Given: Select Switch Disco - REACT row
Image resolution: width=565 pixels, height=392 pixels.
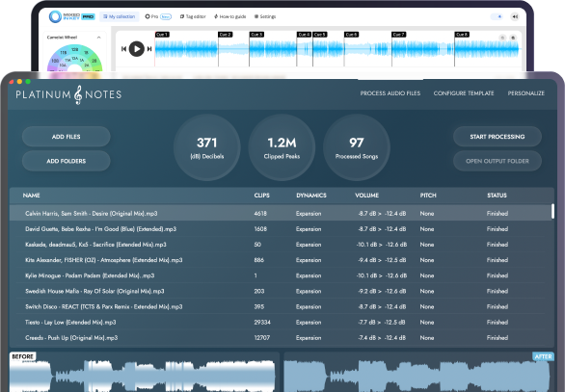Looking at the screenshot, I should pos(282,306).
